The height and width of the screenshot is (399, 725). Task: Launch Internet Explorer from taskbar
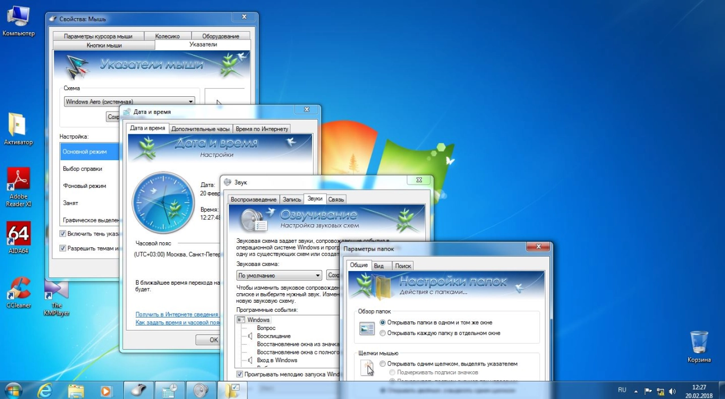45,391
